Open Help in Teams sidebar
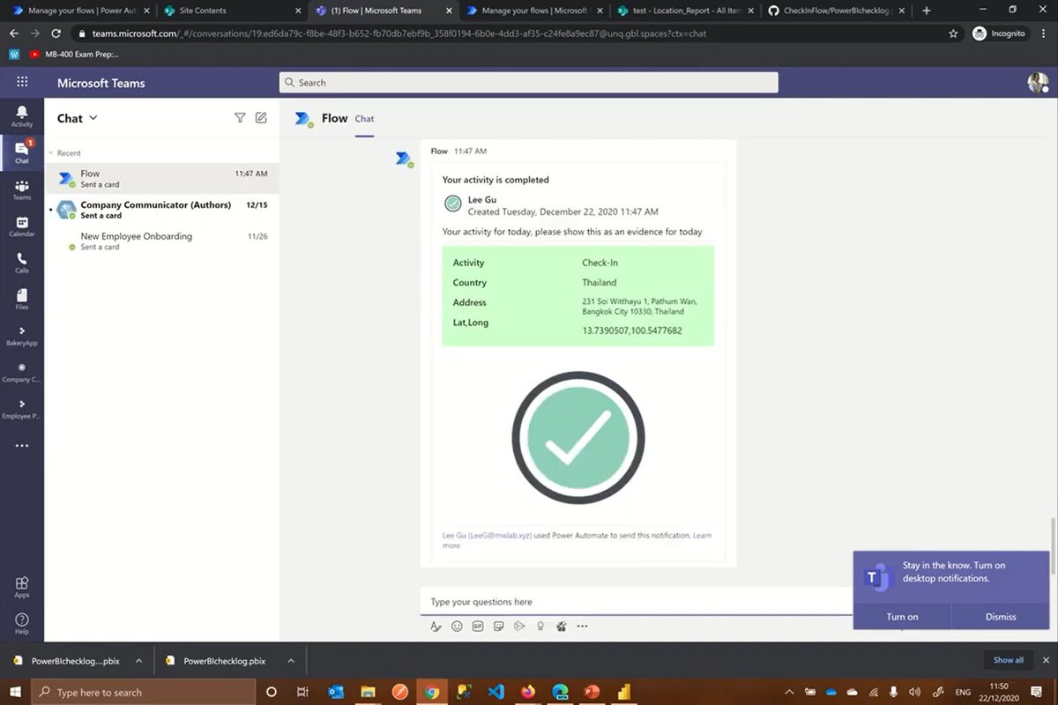Screen dimensions: 1058x705 pyautogui.click(x=22, y=623)
